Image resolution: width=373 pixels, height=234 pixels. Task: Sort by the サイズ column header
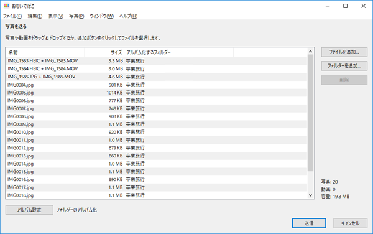pyautogui.click(x=104, y=52)
